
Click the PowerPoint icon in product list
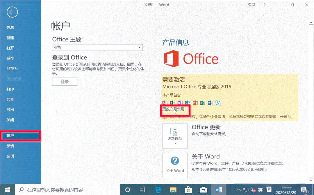coord(195,103)
